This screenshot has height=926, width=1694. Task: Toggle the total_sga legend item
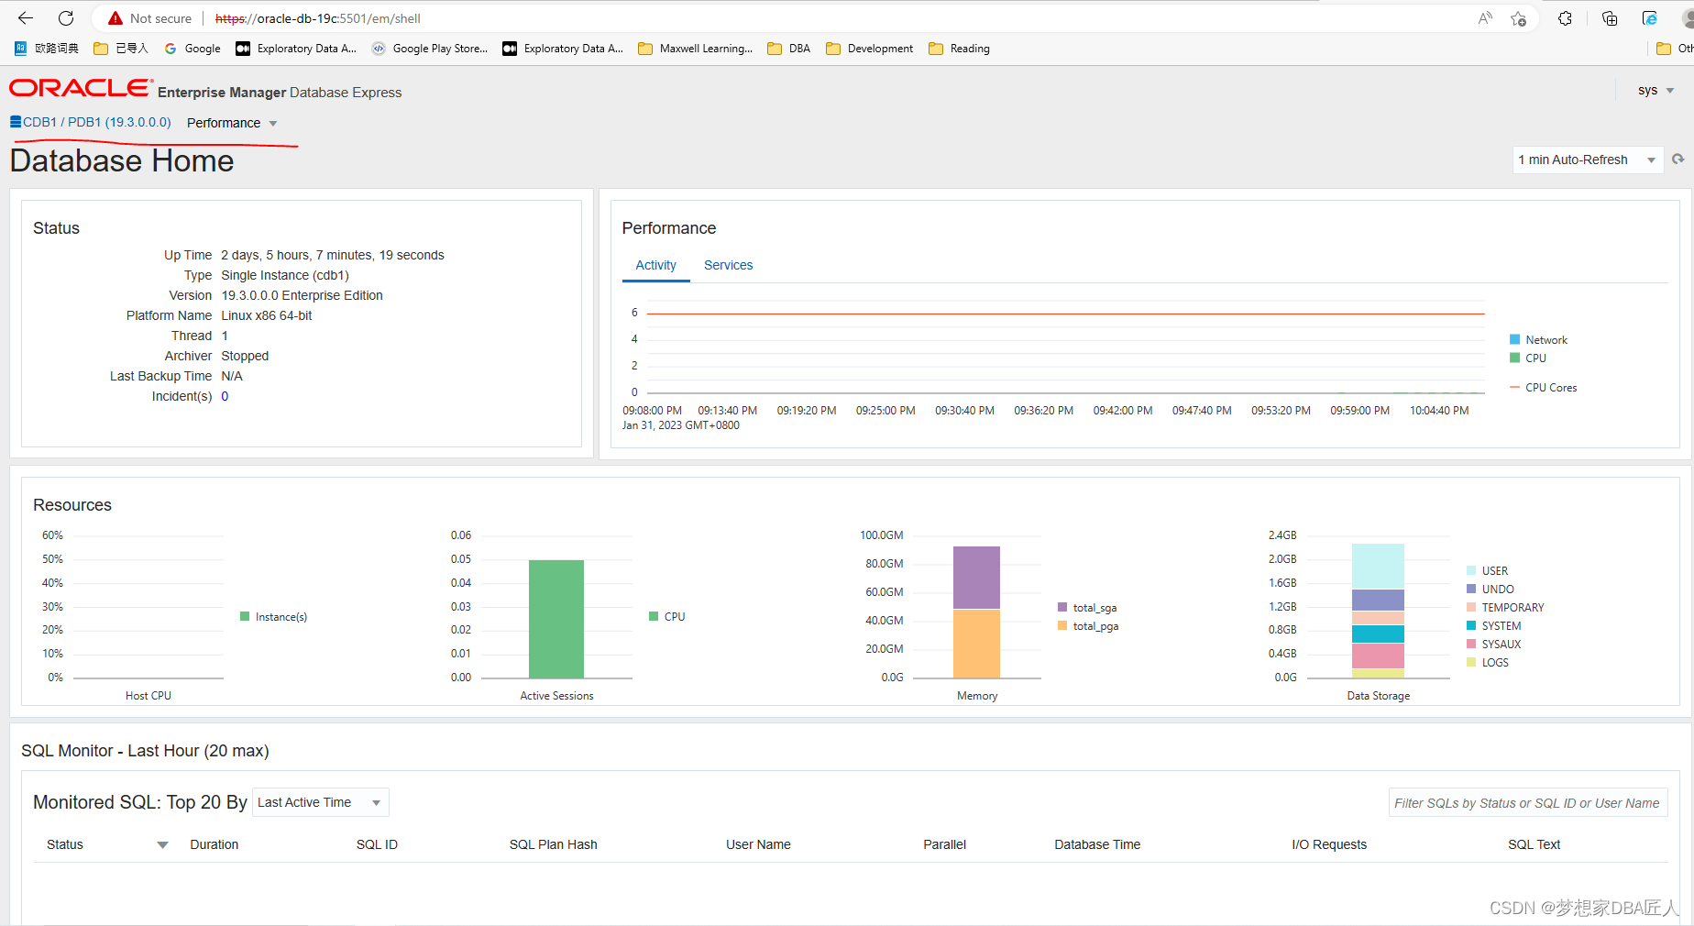[x=1087, y=608]
